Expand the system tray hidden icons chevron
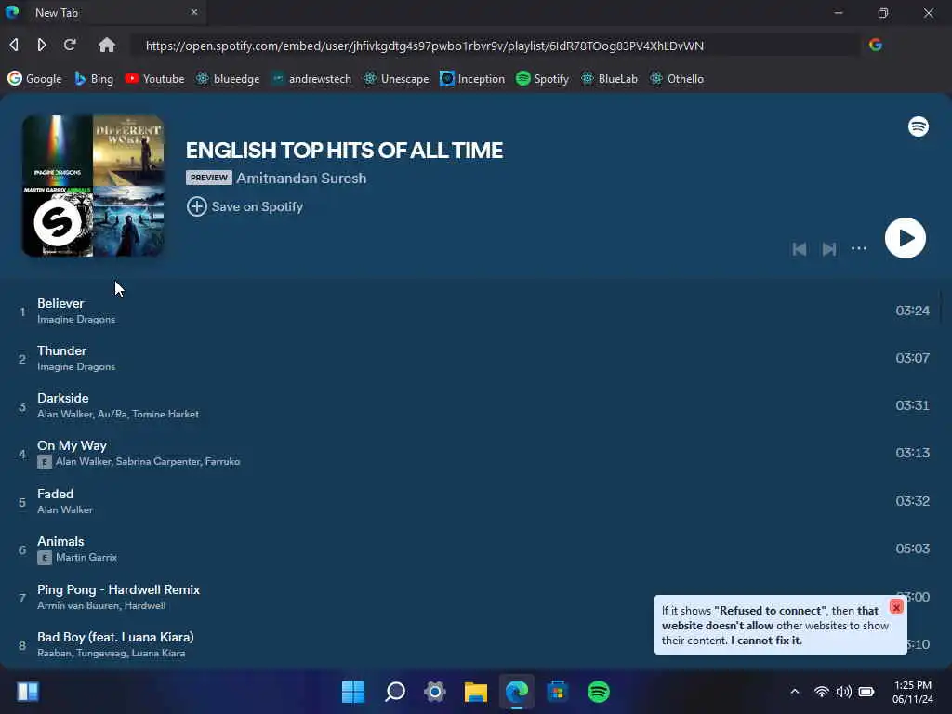This screenshot has width=952, height=714. (x=794, y=692)
